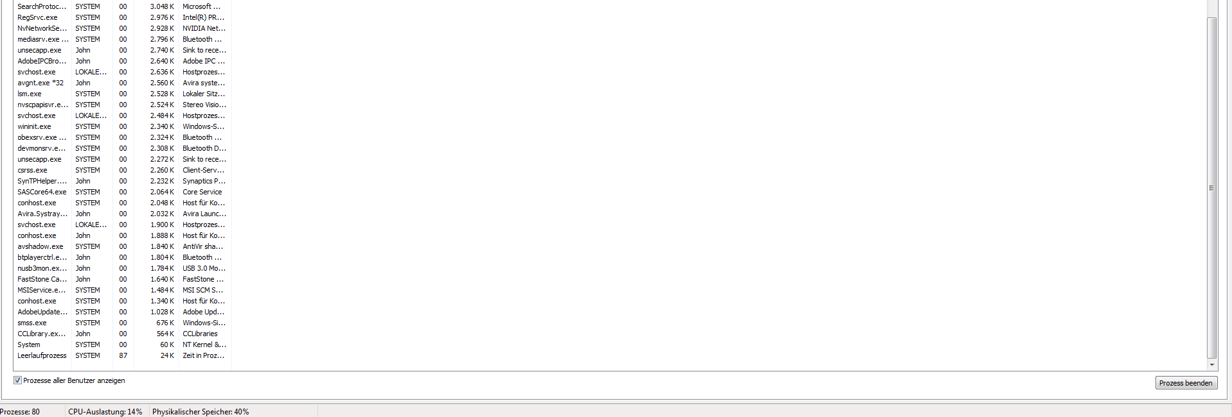Select the wininit.exe process
The height and width of the screenshot is (417, 1232).
123,126
